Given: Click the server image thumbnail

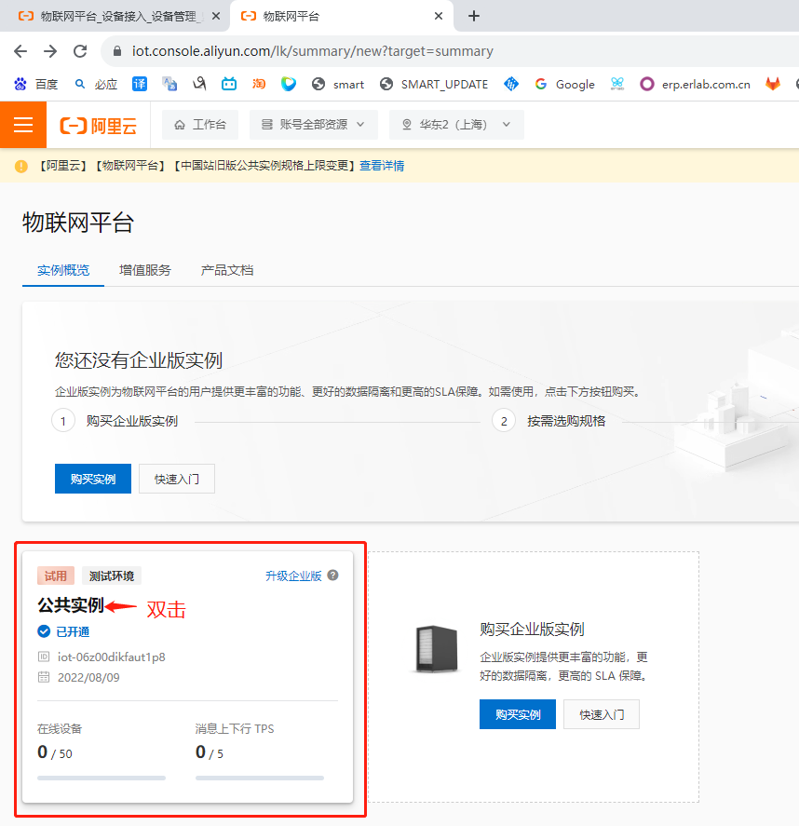Looking at the screenshot, I should tap(436, 648).
